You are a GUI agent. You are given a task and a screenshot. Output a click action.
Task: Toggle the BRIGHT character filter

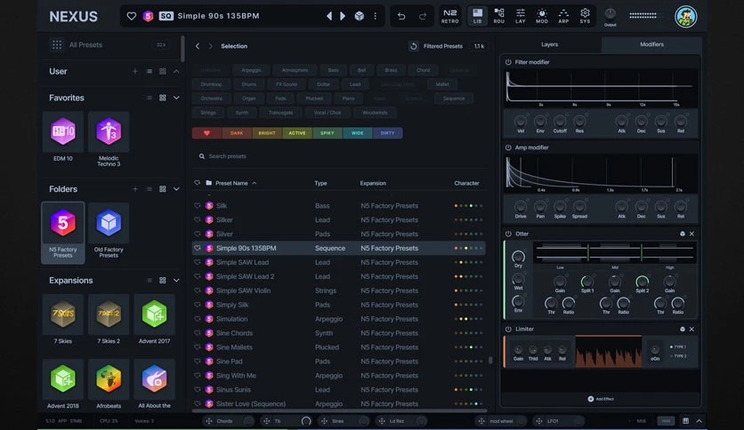point(267,133)
